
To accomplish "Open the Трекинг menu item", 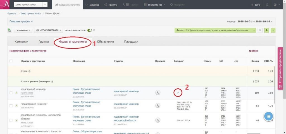I will pos(131,5).
